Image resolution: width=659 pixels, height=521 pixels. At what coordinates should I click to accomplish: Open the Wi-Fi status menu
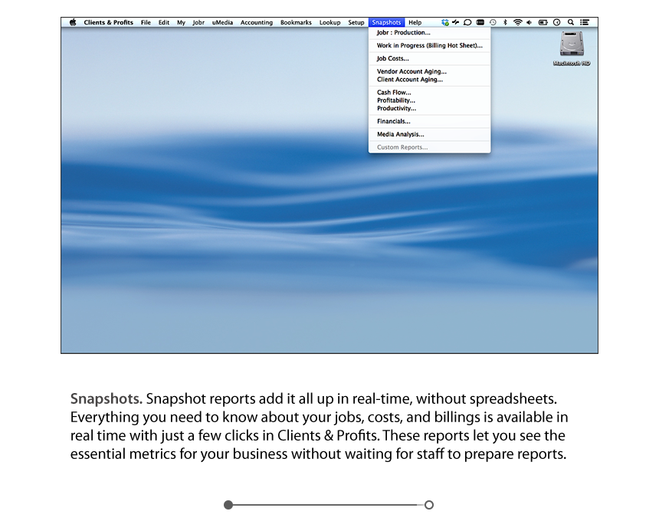click(x=517, y=22)
